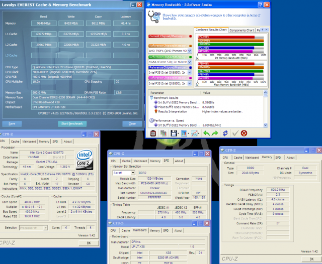Screen dimensions: 322x264
Task: Click the grey checkmark icon in Sandra
Action: 235,134
